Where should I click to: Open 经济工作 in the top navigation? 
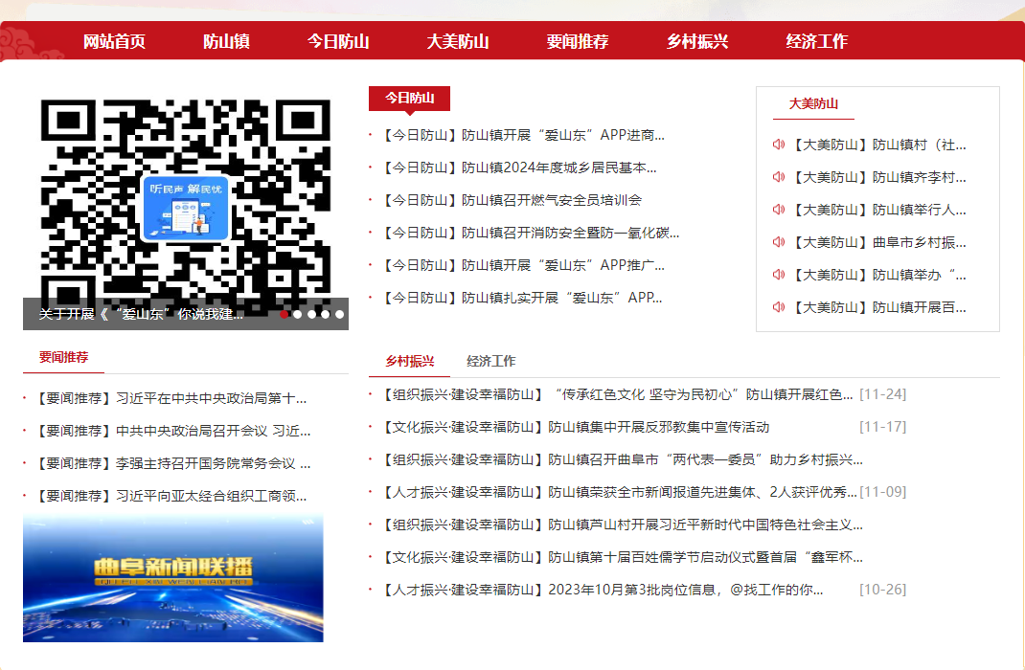point(816,41)
